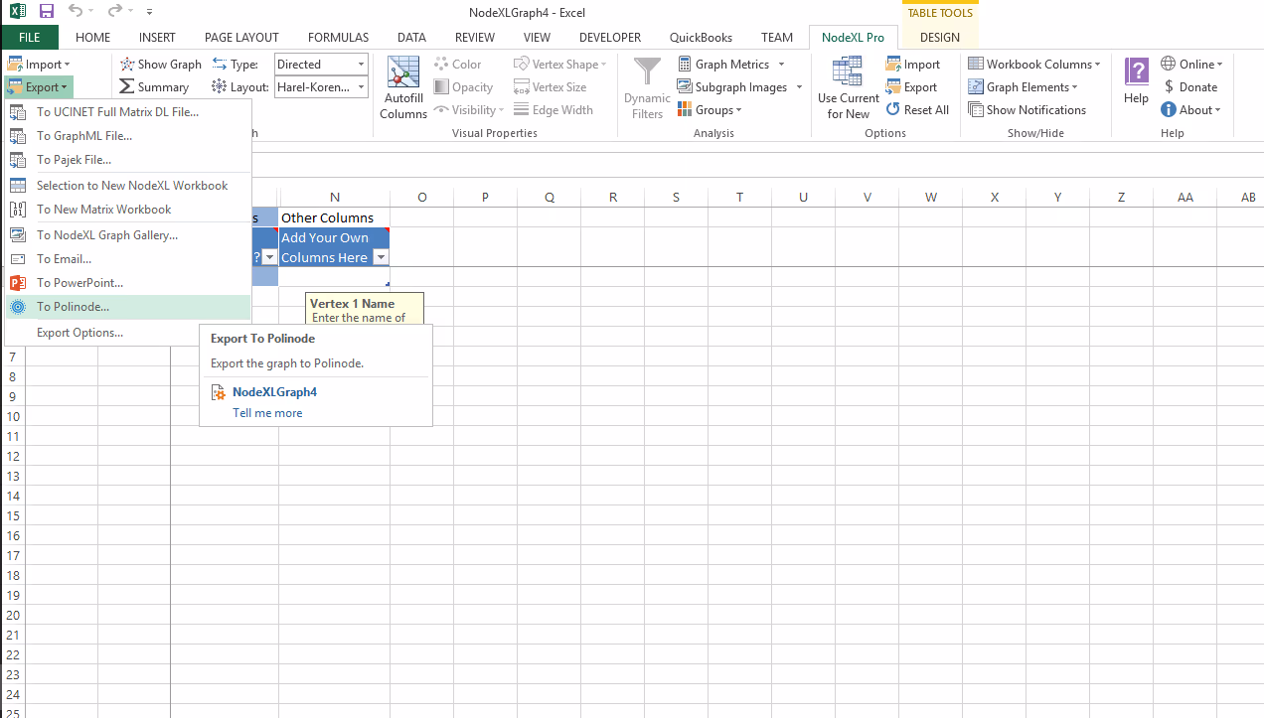Open Table Tools DESIGN tab
Screen dimensions: 1264x718
[940, 38]
